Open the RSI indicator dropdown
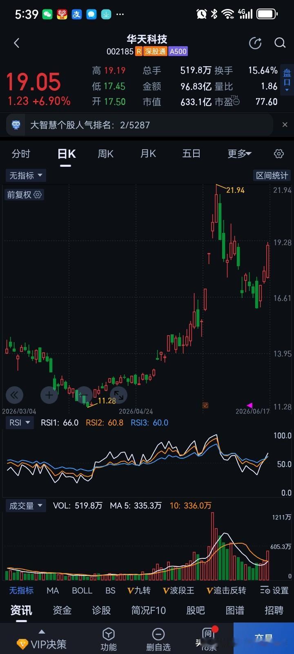Viewport: 294px width, 654px height. [x=20, y=423]
